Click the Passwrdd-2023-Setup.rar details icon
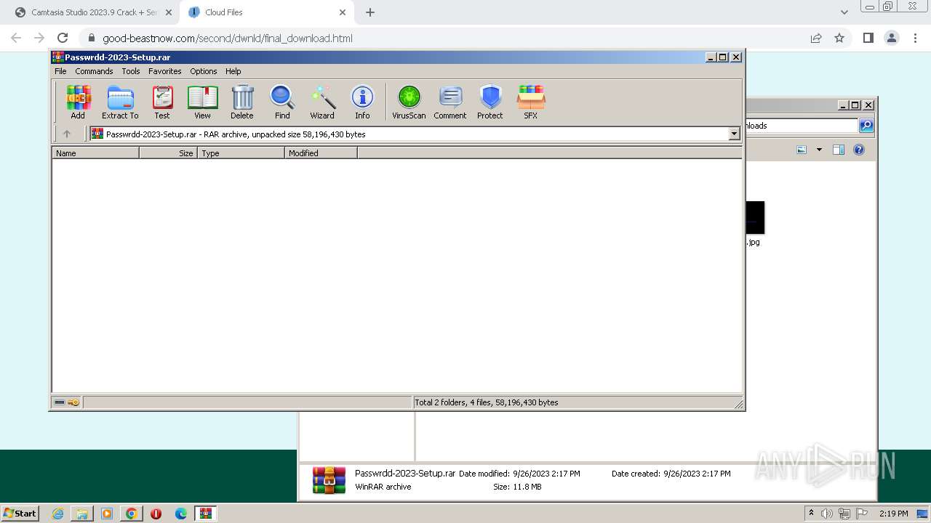This screenshot has width=931, height=523. 329,480
